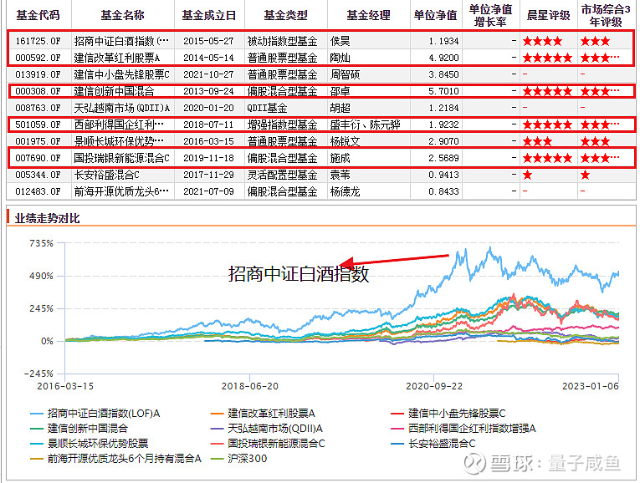
Task: Open fund 建信中小盘先锋股票C in the table
Action: 121,74
